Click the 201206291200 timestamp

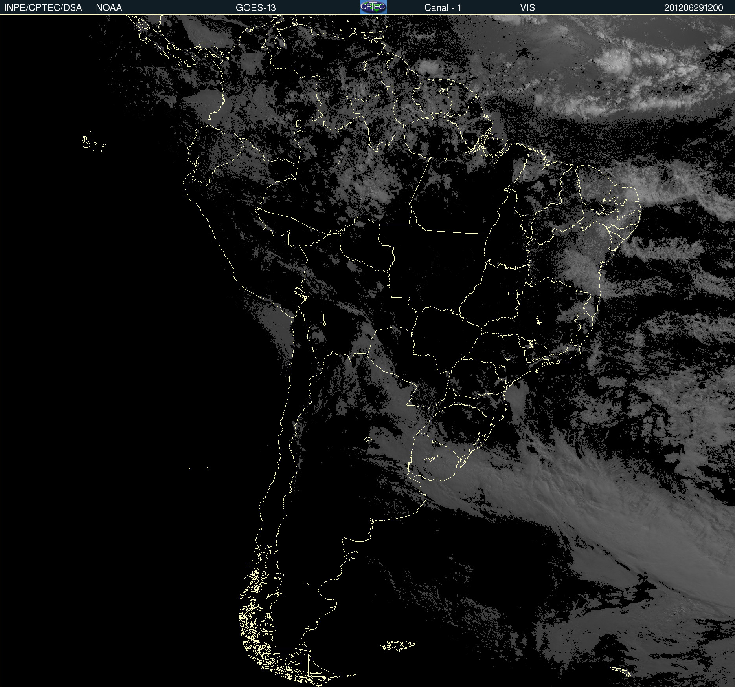694,8
